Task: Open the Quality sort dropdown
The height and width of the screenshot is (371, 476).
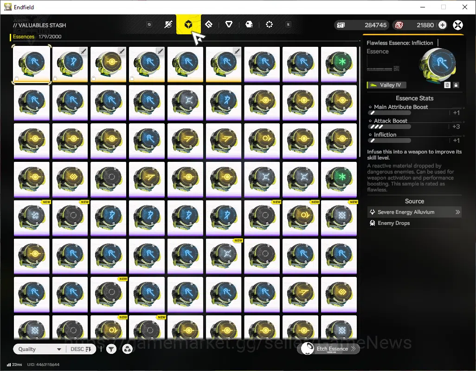Action: pos(39,349)
